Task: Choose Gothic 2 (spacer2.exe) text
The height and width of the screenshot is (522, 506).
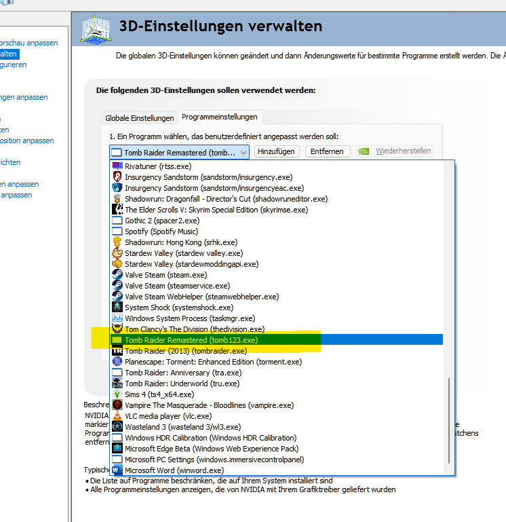Action: click(x=162, y=221)
